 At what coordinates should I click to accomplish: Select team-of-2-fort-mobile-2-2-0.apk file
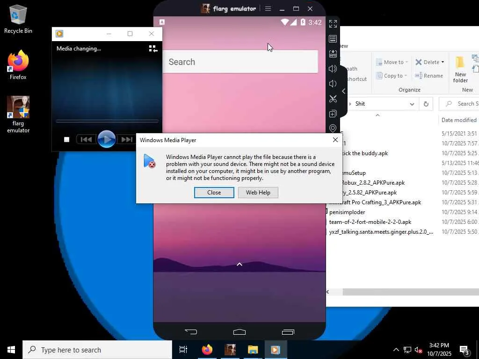(370, 222)
